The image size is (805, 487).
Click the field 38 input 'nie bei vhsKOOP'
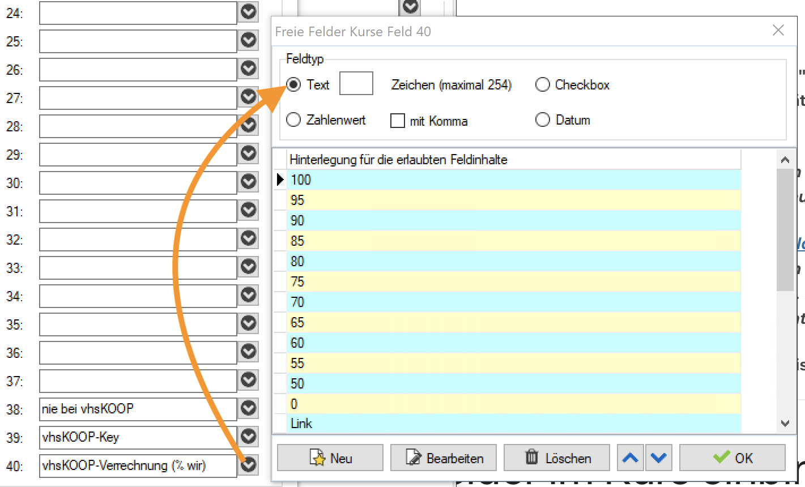pyautogui.click(x=138, y=409)
